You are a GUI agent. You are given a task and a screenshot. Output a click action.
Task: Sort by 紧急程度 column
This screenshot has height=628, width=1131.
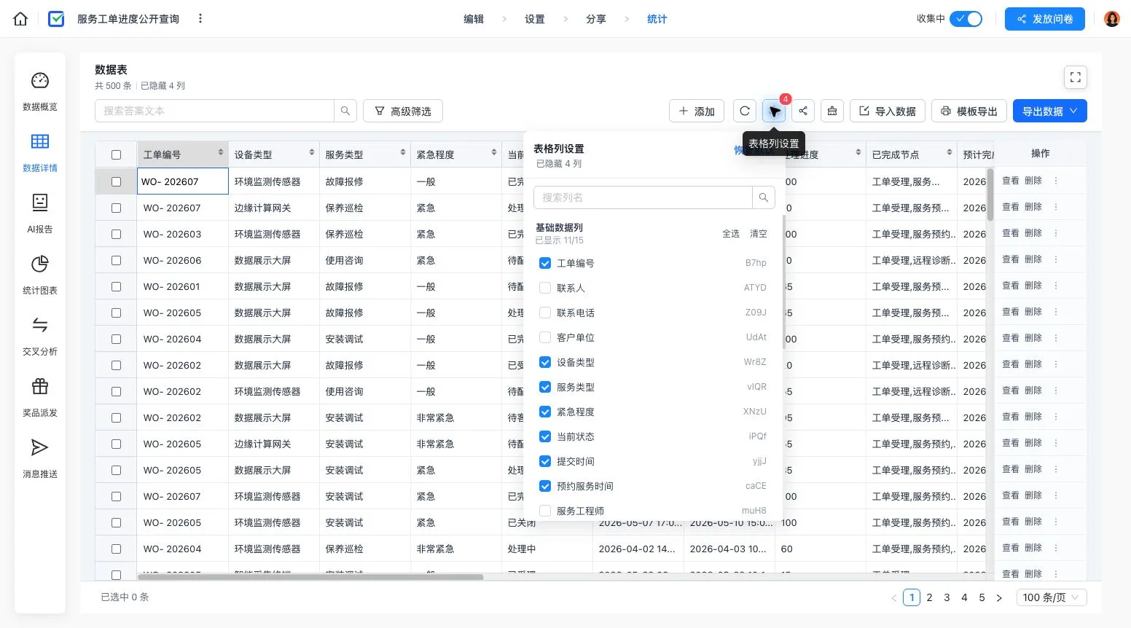494,152
